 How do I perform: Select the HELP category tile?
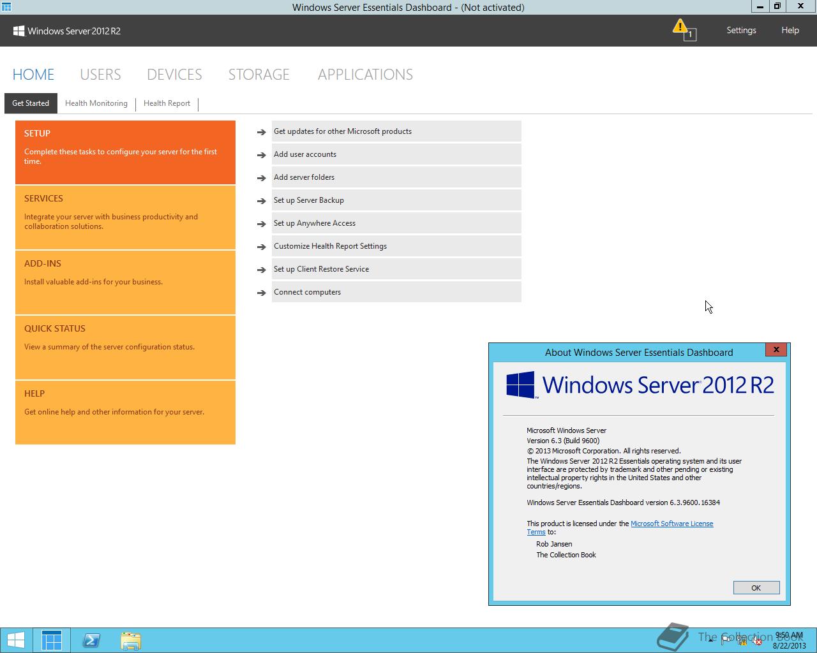(125, 412)
